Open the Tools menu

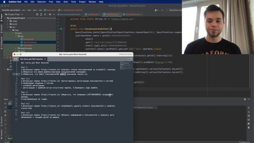73,2
